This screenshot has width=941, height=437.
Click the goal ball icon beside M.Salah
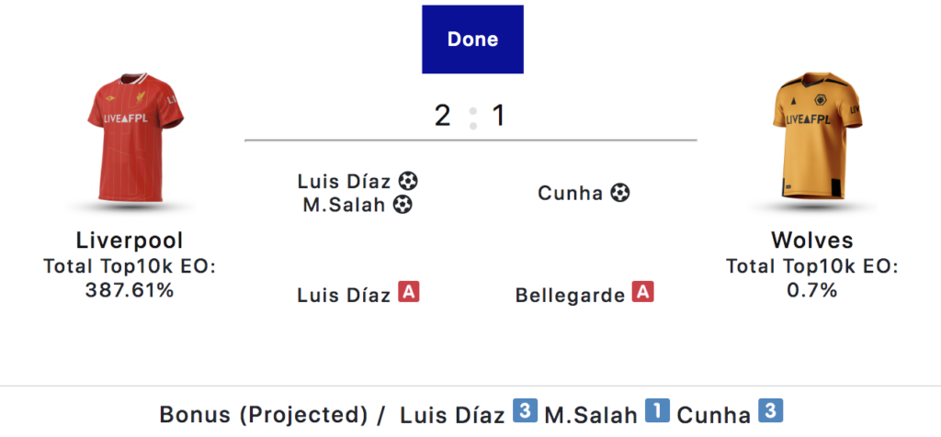click(402, 205)
